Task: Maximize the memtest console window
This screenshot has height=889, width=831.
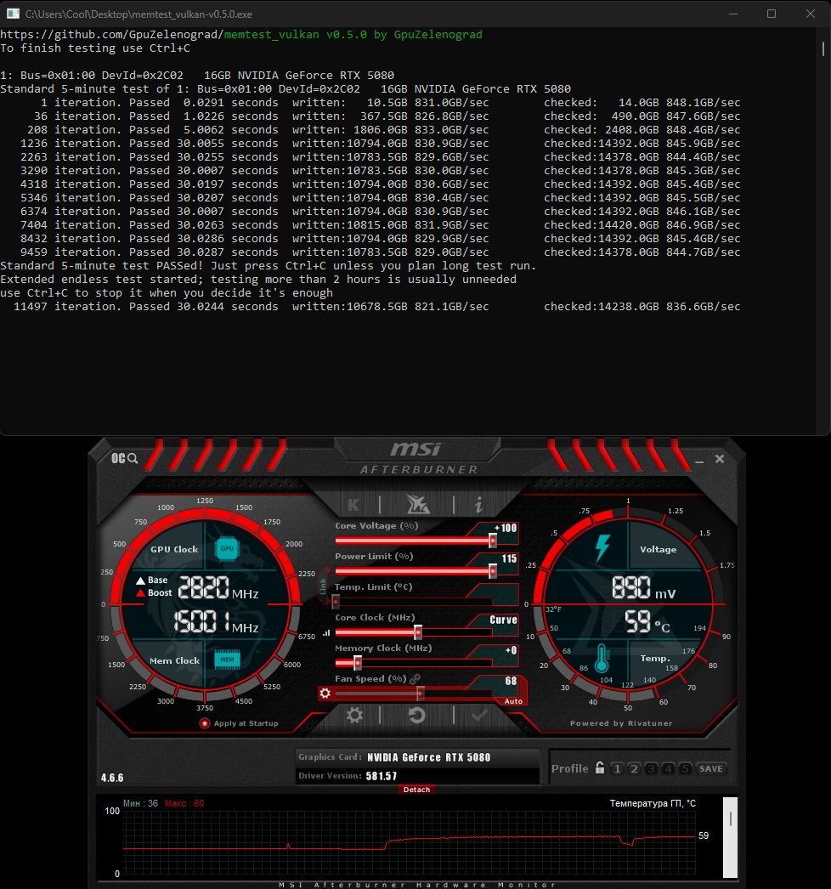Action: (772, 14)
